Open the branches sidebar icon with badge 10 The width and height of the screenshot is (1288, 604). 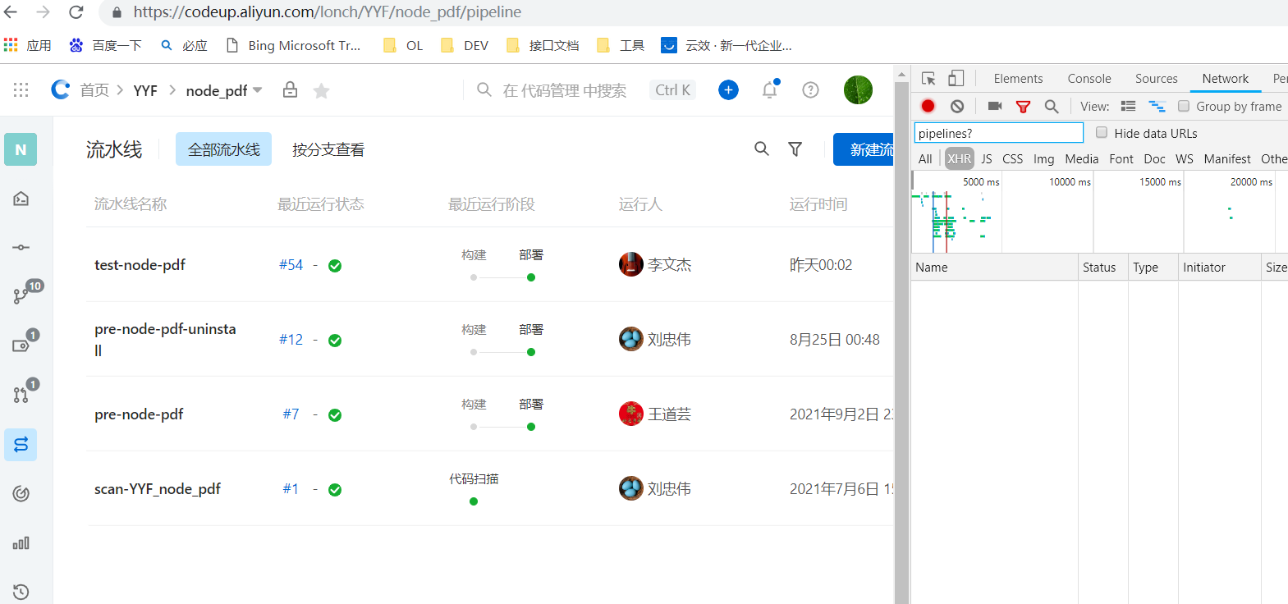tap(22, 295)
